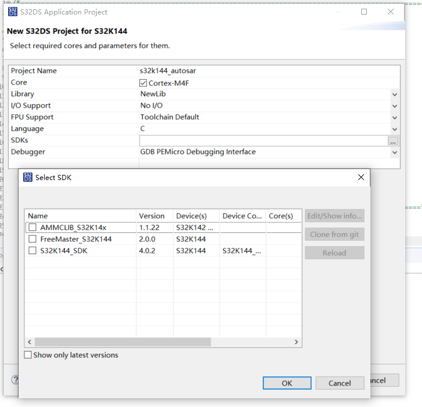The image size is (422, 407).
Task: Enable the FreeMaster_S32K144 checkbox
Action: pos(32,239)
